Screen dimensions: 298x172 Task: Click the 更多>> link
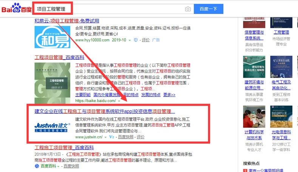tap(169, 95)
